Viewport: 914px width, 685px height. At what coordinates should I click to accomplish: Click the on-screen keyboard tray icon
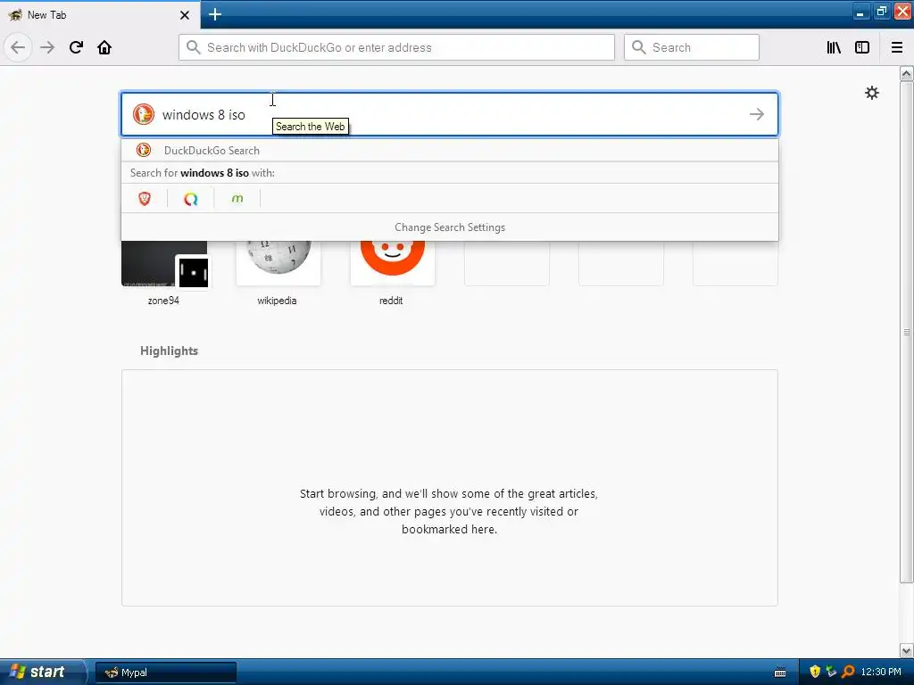(779, 673)
